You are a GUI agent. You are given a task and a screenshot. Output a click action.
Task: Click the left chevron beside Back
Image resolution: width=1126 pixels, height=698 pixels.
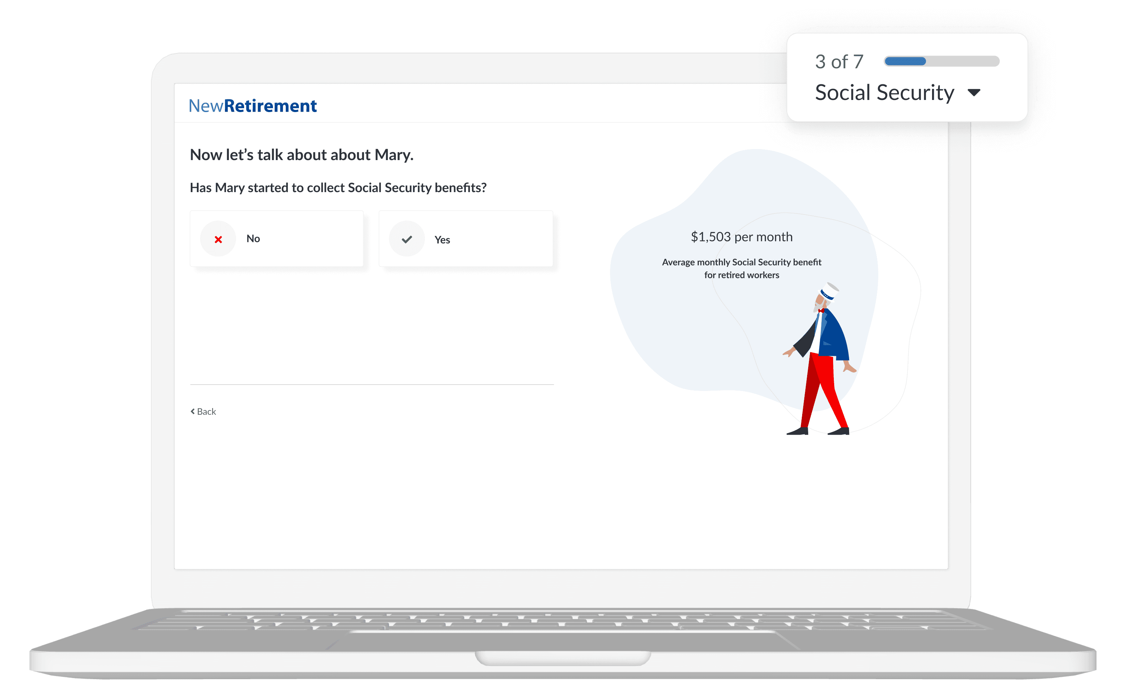193,411
